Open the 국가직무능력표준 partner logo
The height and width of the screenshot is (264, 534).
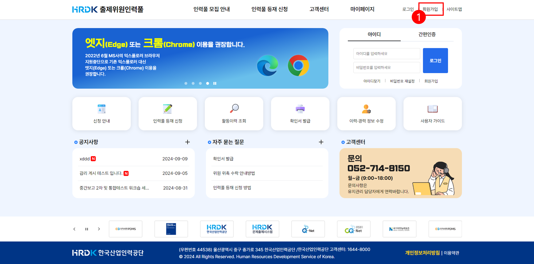(x=399, y=229)
